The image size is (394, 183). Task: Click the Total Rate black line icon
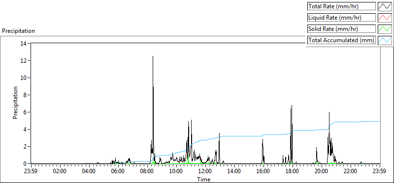[385, 6]
